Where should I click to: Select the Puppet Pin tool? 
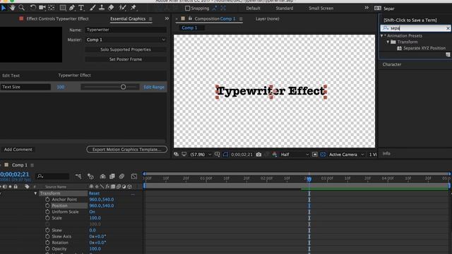click(133, 8)
